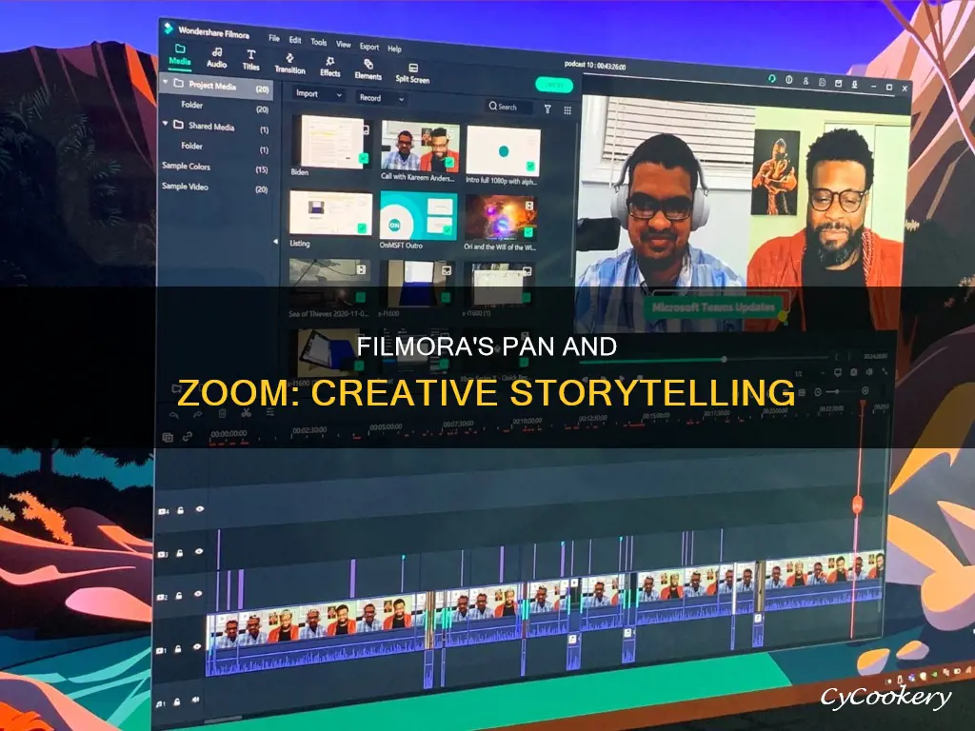The image size is (975, 731).
Task: Open the Audio library tab
Action: (216, 58)
